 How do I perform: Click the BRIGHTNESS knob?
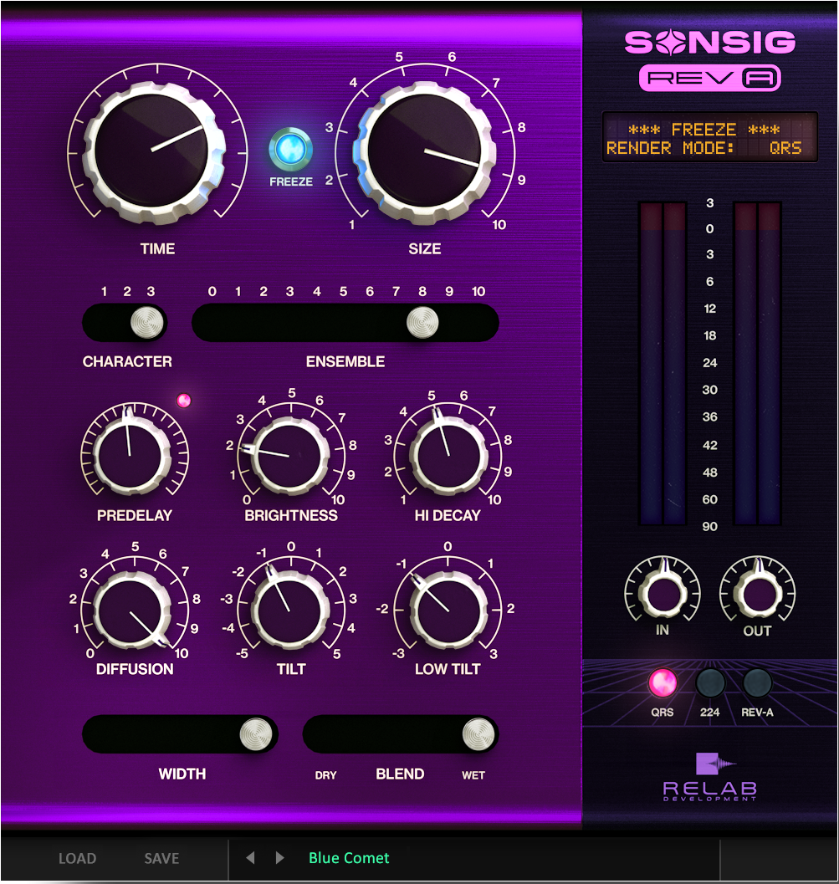point(289,456)
